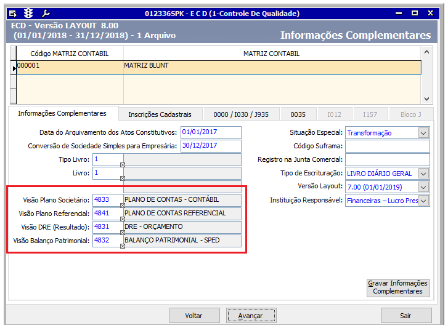Click the Livro code field
Screen dimensions: 448x328
pyautogui.click(x=108, y=173)
